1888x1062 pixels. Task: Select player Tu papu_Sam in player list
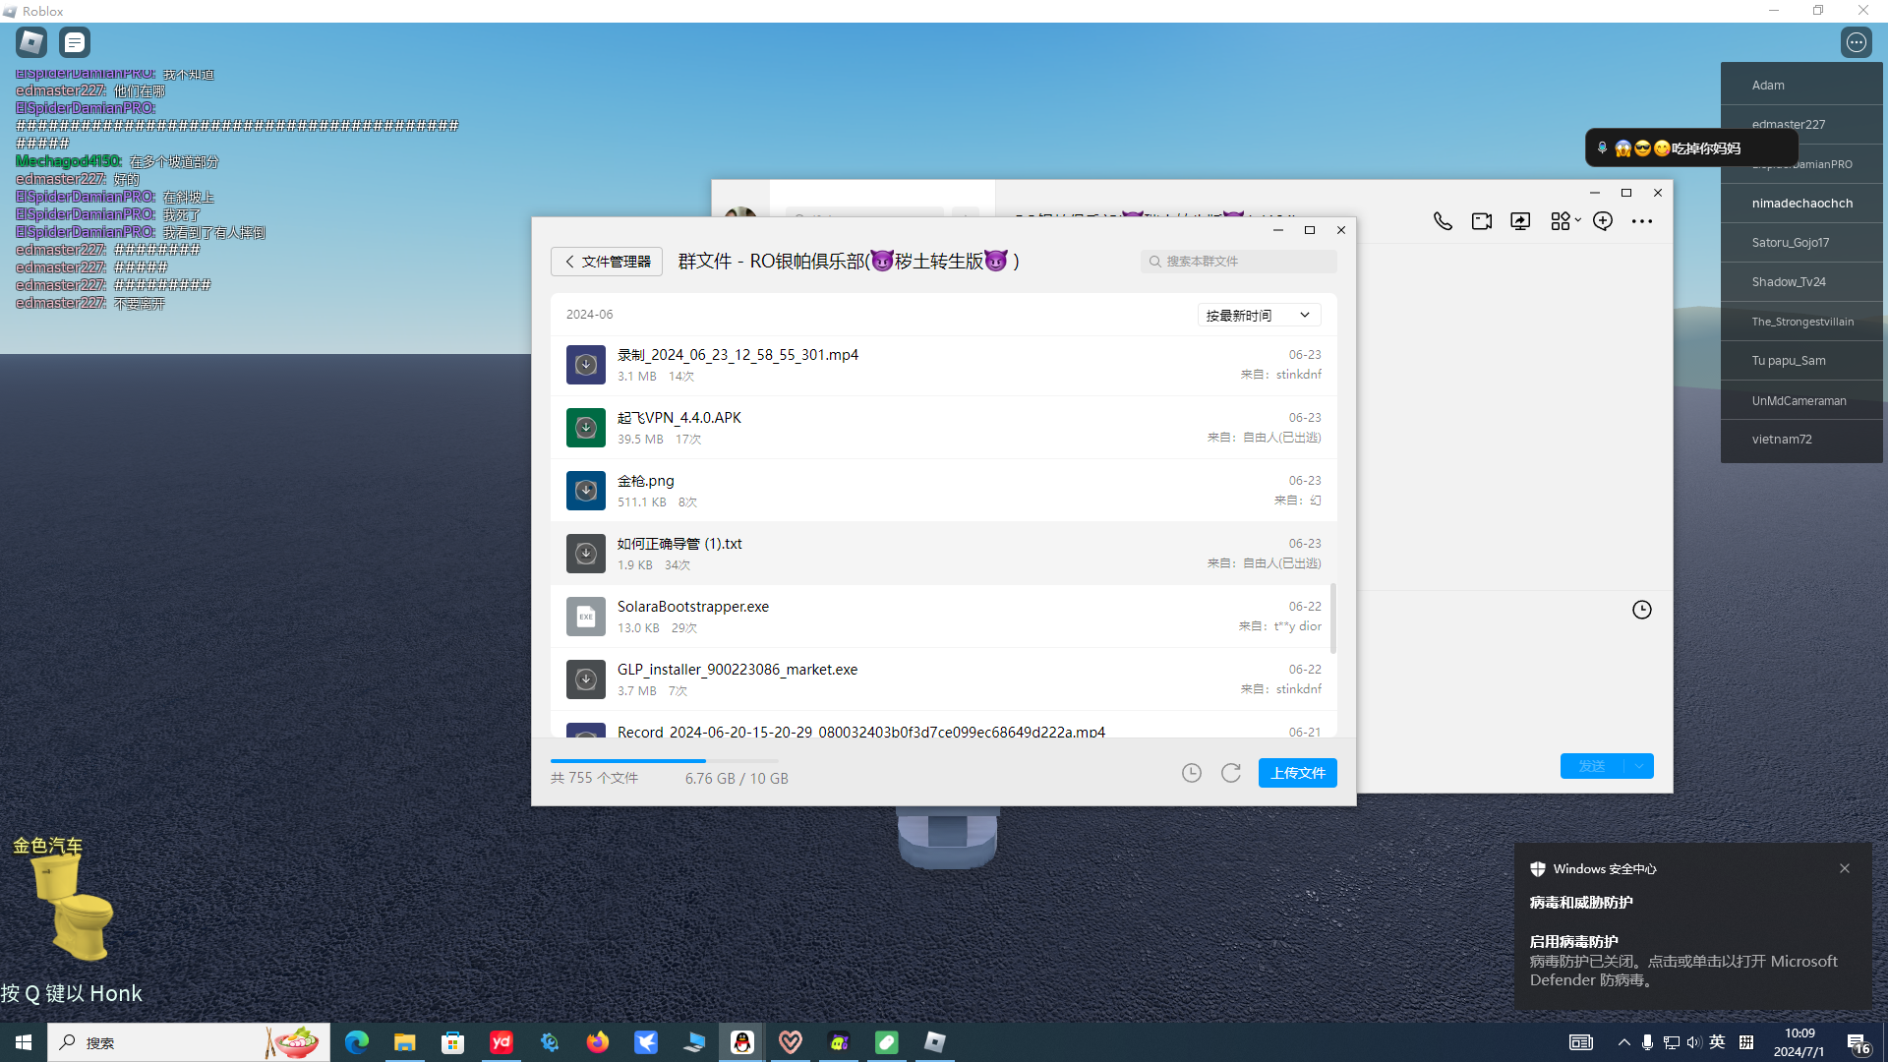(x=1801, y=361)
